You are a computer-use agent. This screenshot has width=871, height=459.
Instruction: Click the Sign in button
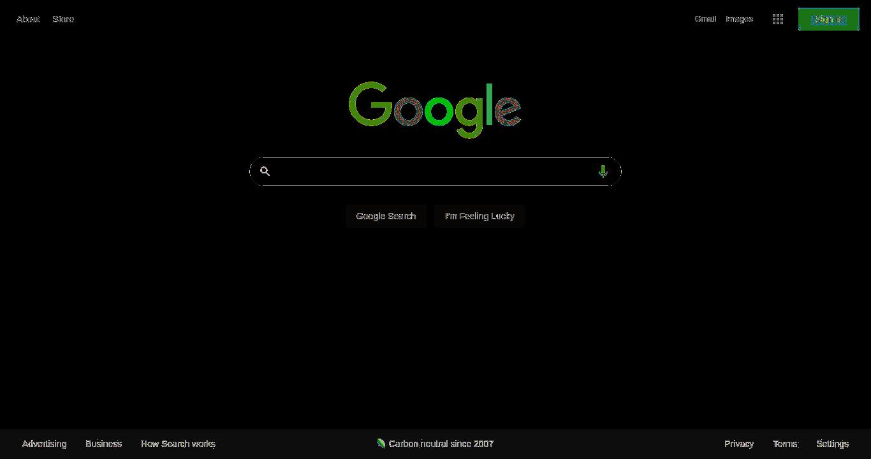(x=829, y=19)
